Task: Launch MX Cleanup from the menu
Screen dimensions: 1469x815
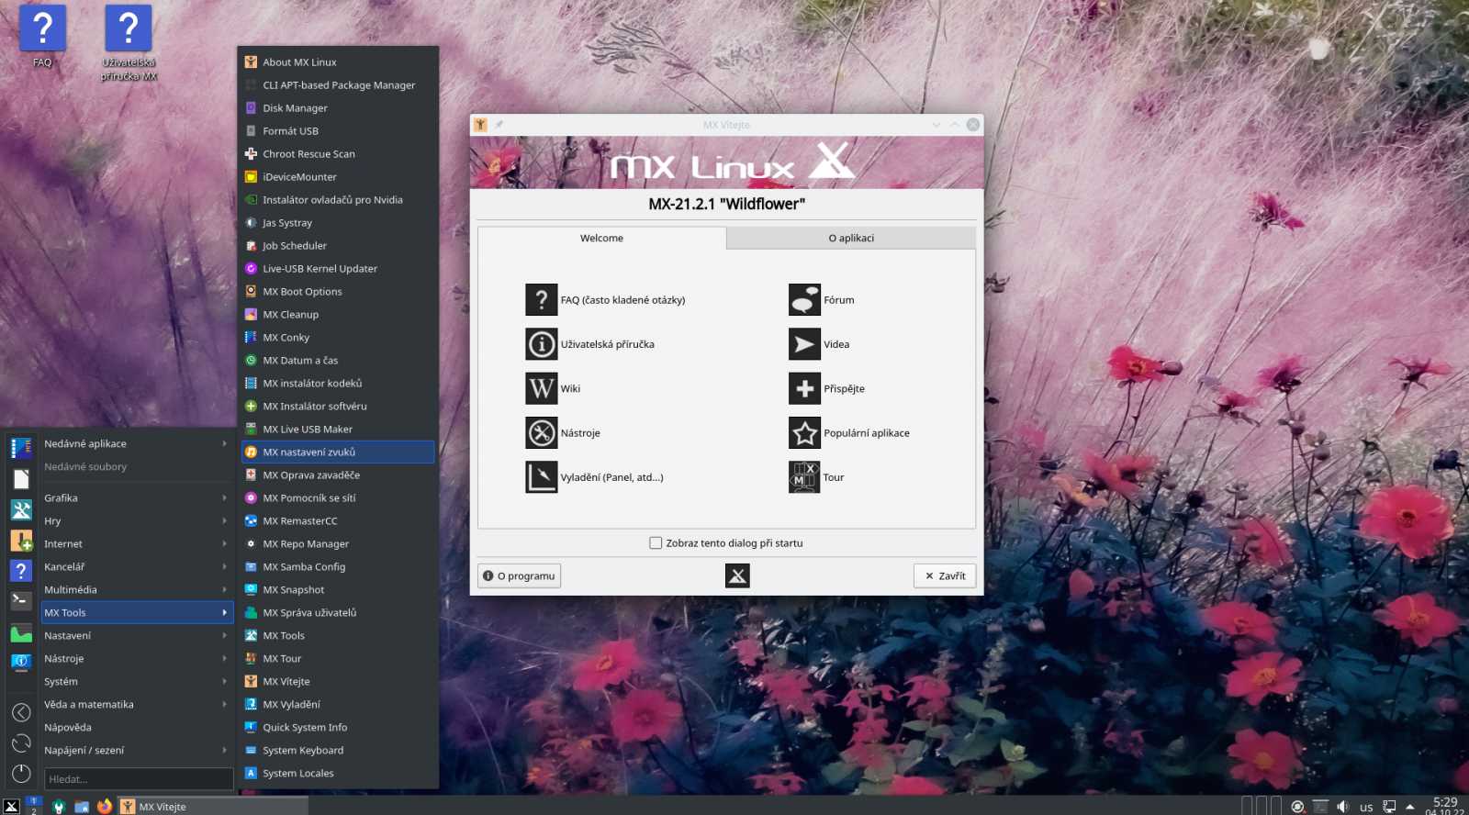Action: 338,314
